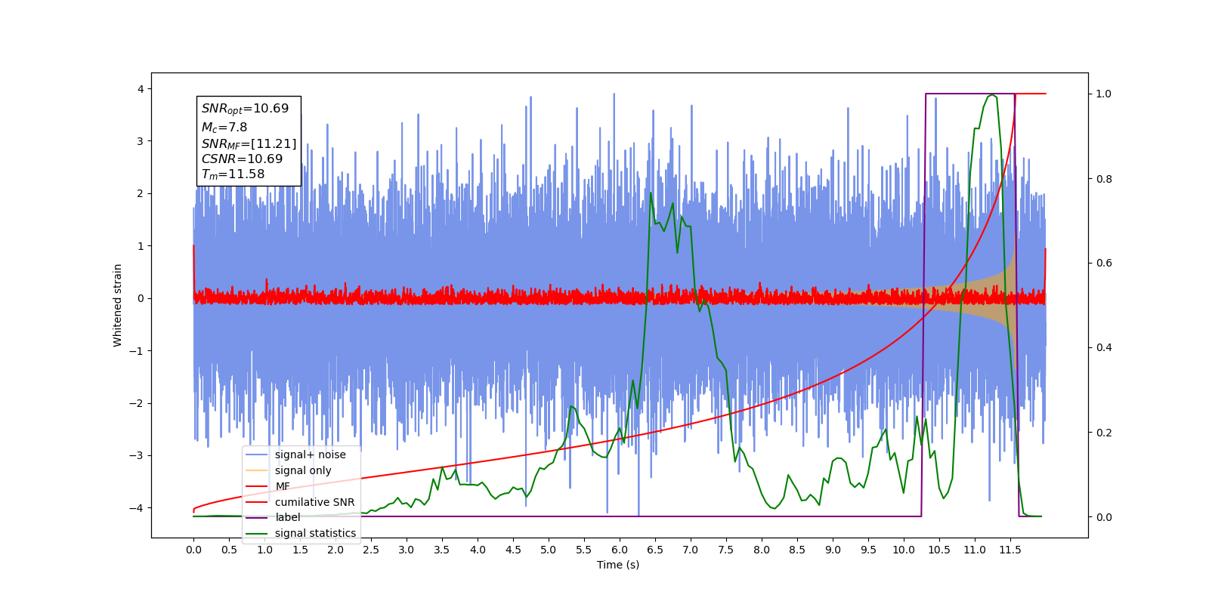The image size is (1209, 604).
Task: Click the 0.8 tick on the right axis
Action: tap(1104, 179)
